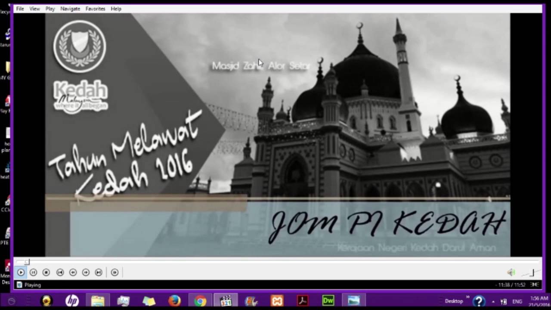Pause the video playback
The width and height of the screenshot is (551, 310).
pyautogui.click(x=33, y=272)
